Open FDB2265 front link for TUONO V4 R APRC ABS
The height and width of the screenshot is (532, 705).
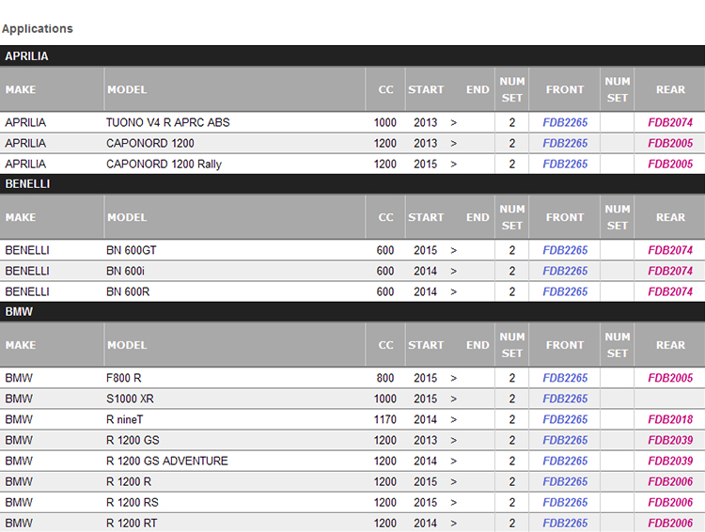[x=565, y=122]
